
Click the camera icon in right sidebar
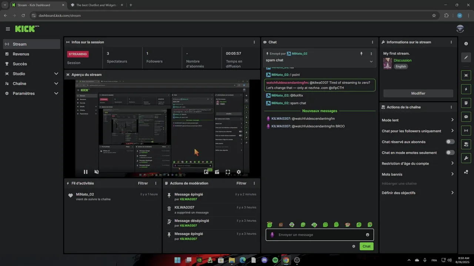pyautogui.click(x=466, y=144)
